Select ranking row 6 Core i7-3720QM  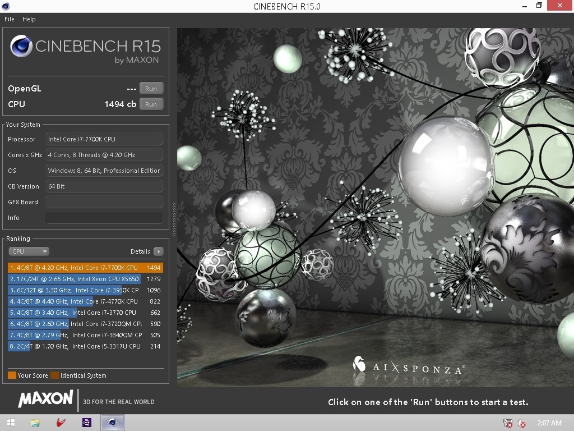coord(85,324)
